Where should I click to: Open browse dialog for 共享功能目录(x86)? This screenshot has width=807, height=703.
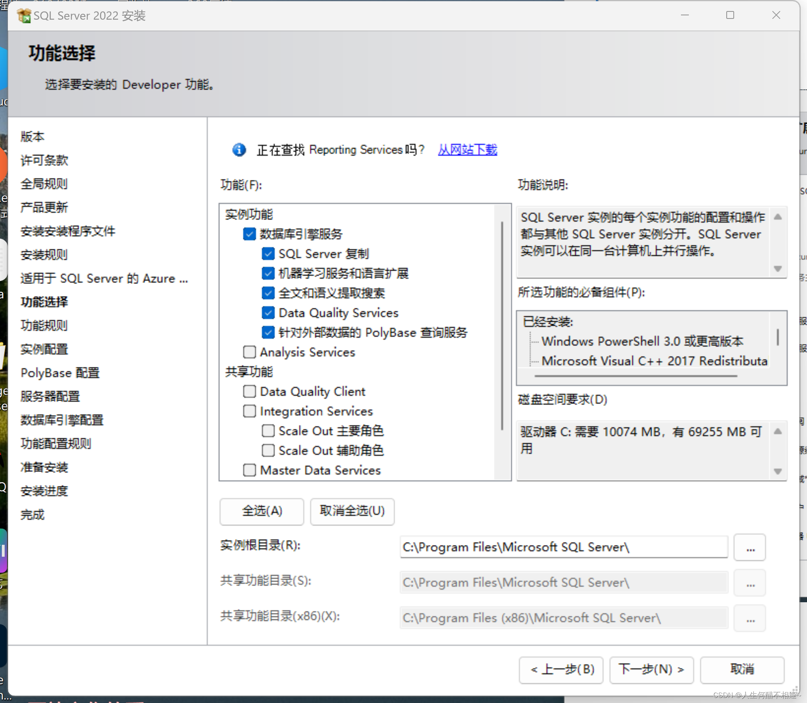(x=749, y=618)
